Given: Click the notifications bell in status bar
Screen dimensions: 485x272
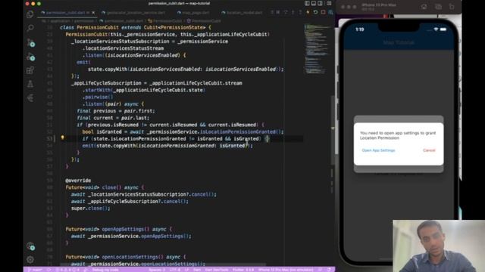Looking at the screenshot, I should (329, 270).
